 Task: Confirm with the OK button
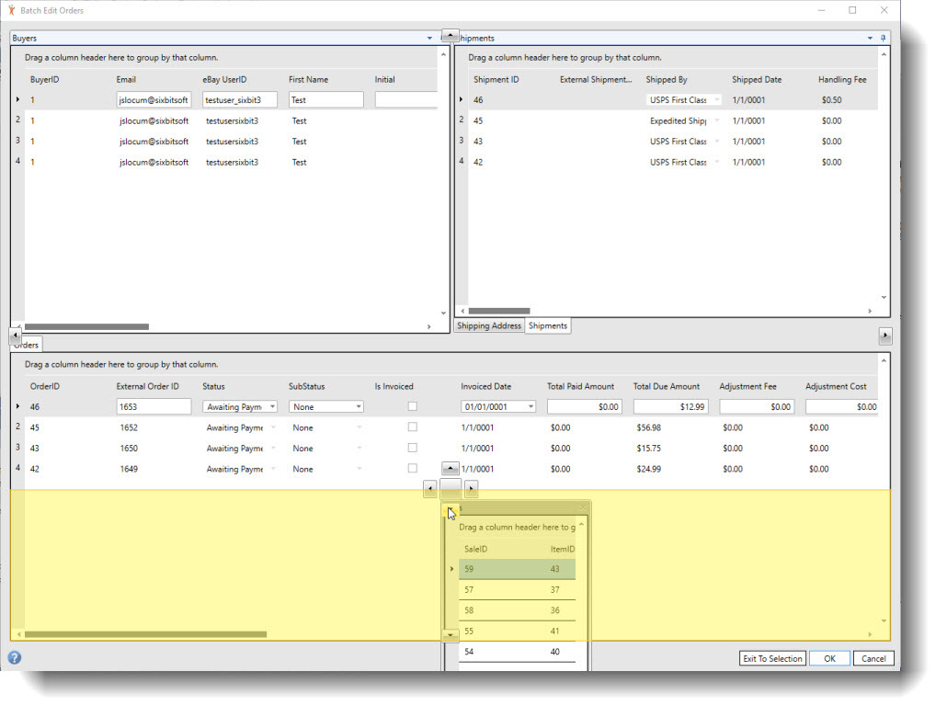click(830, 658)
